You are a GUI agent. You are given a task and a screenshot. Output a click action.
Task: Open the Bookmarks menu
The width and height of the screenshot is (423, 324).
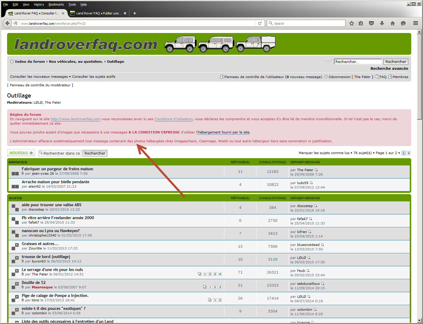pyautogui.click(x=56, y=4)
